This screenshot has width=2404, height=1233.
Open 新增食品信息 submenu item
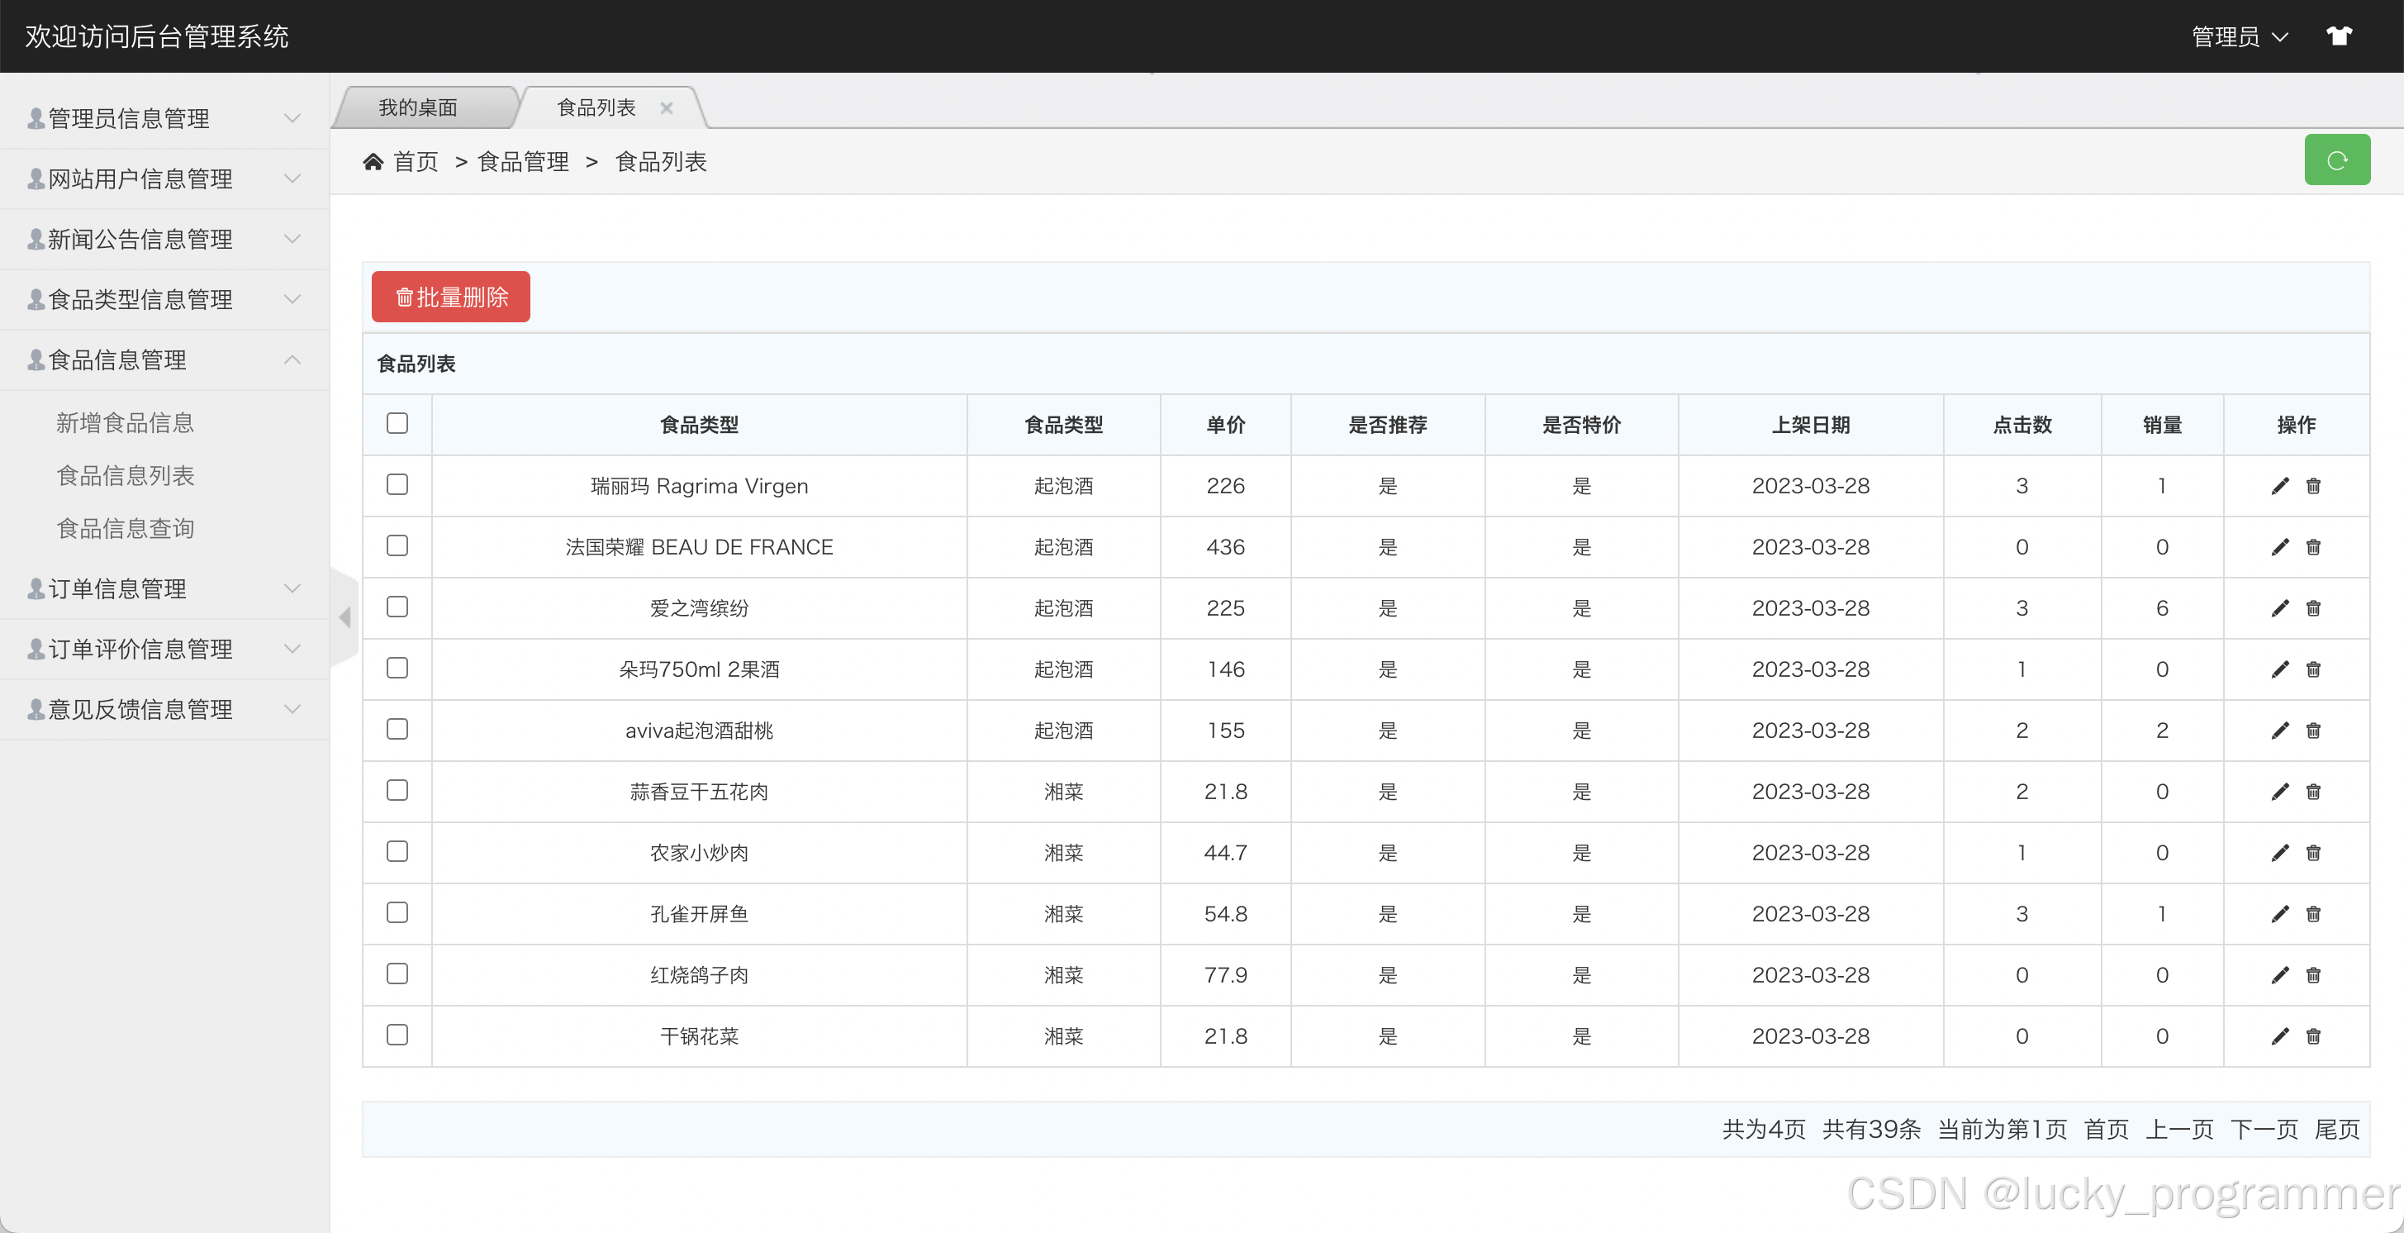(x=125, y=423)
